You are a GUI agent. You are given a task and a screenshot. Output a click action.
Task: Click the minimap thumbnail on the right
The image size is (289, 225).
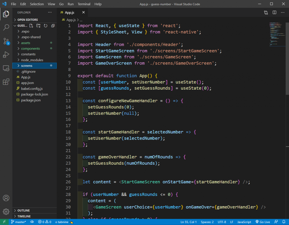(277, 34)
